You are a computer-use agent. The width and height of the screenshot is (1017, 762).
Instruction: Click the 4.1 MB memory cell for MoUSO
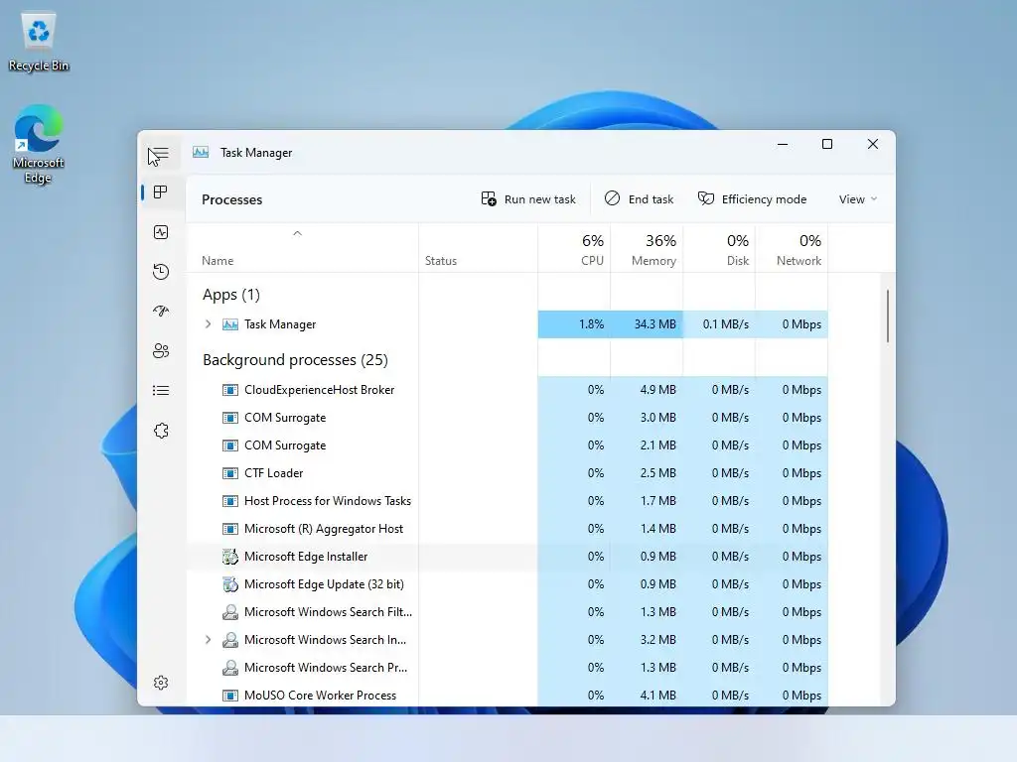point(647,696)
